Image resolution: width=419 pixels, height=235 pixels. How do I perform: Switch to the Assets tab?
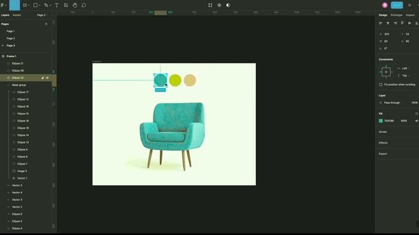[x=17, y=15]
